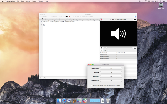Open the Documents folder in the Dock

click(98, 101)
